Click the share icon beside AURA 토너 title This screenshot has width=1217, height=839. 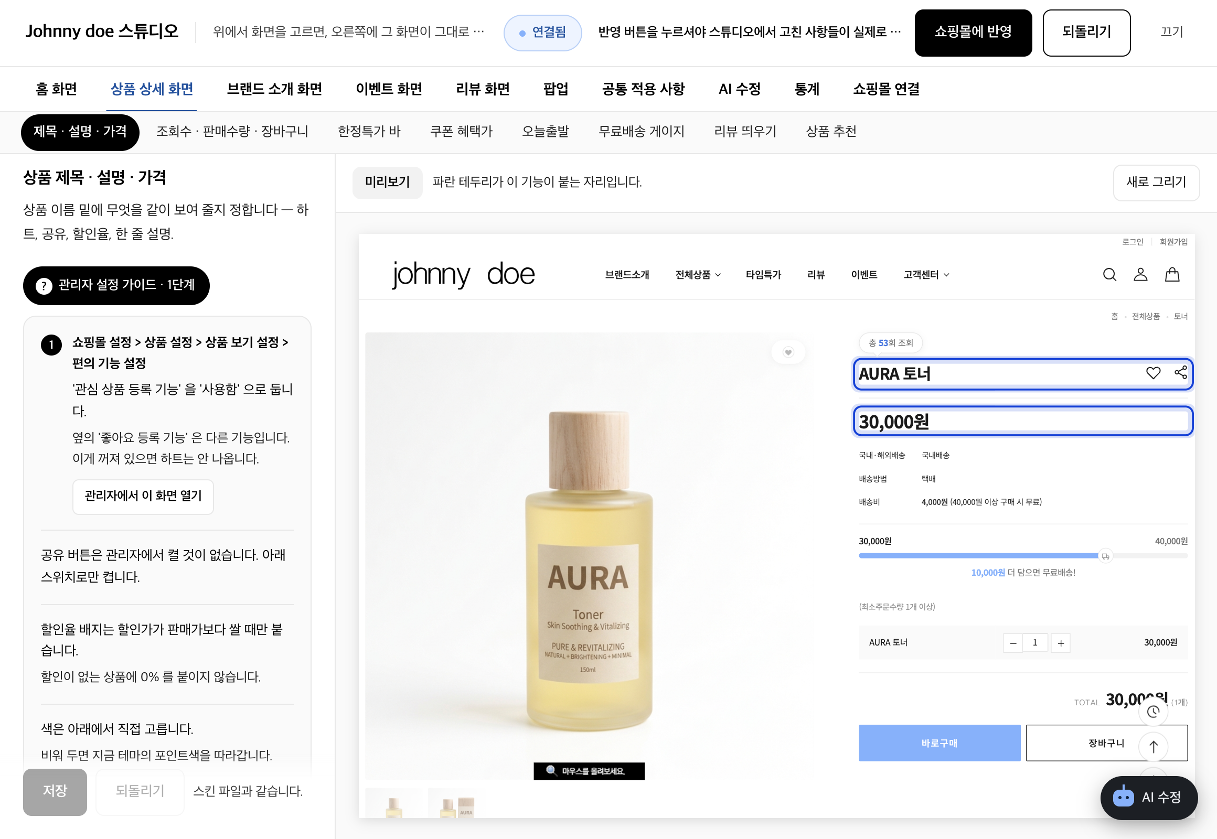1180,373
